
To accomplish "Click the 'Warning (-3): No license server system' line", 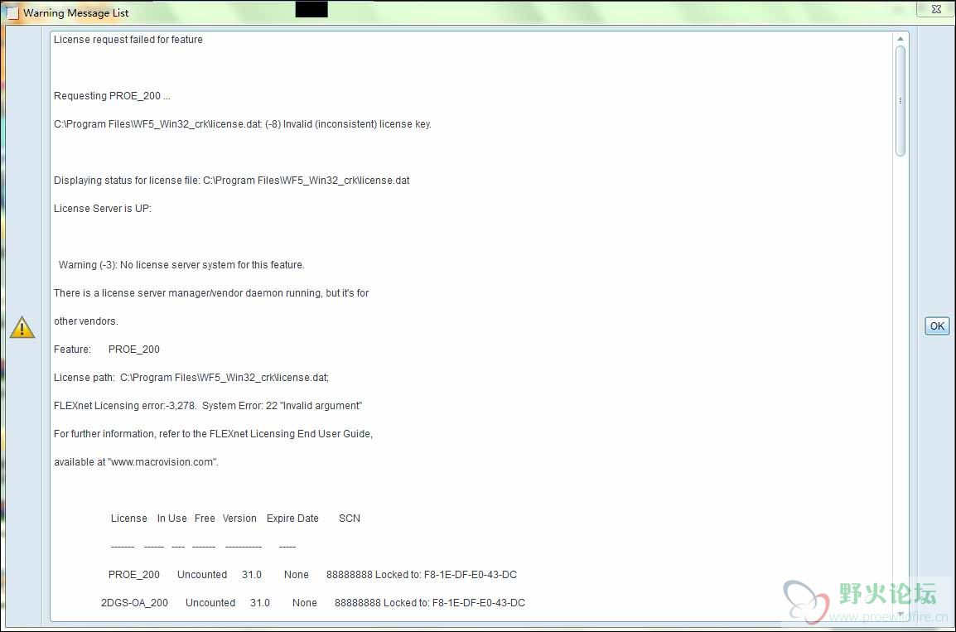I will click(181, 264).
